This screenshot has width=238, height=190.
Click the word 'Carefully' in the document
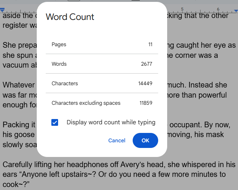point(18,164)
